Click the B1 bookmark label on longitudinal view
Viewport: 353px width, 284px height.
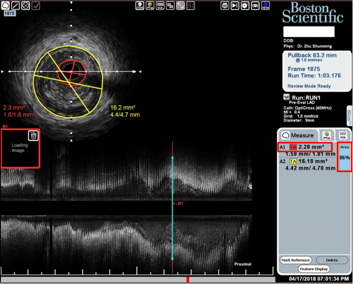tap(178, 204)
